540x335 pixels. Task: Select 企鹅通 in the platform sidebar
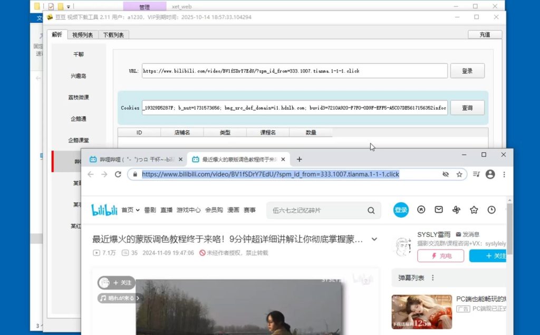(79, 119)
